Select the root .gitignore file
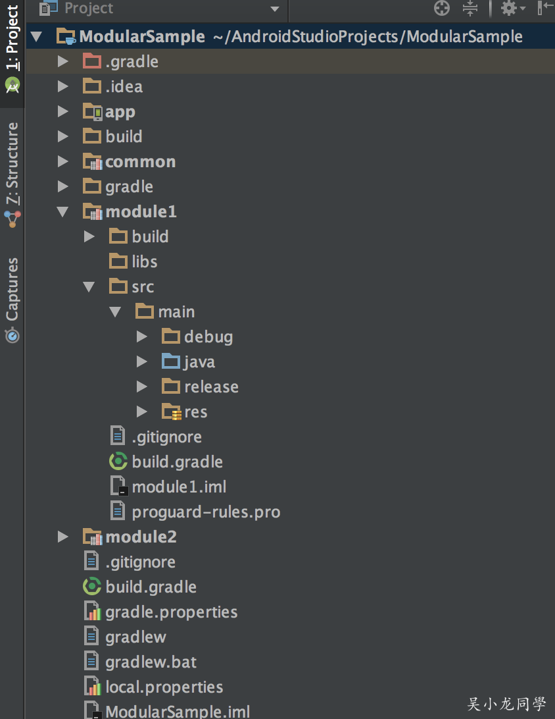 [141, 562]
